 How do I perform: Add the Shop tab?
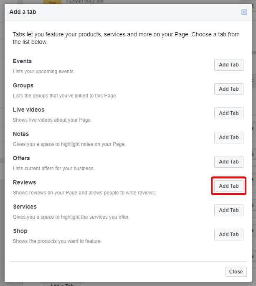229,235
